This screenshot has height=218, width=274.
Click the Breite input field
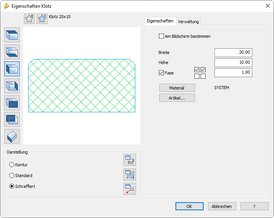(233, 52)
